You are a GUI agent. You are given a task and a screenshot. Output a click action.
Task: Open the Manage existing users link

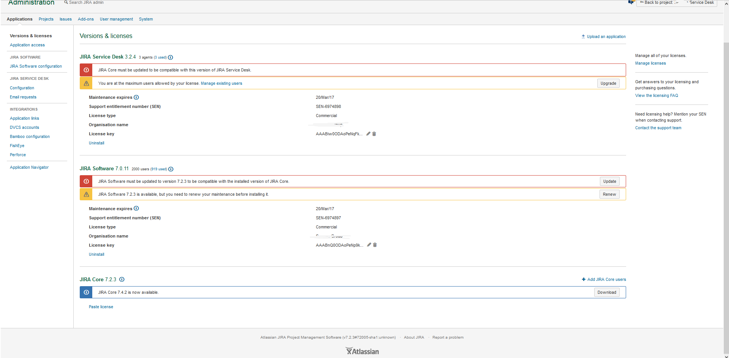pyautogui.click(x=221, y=83)
